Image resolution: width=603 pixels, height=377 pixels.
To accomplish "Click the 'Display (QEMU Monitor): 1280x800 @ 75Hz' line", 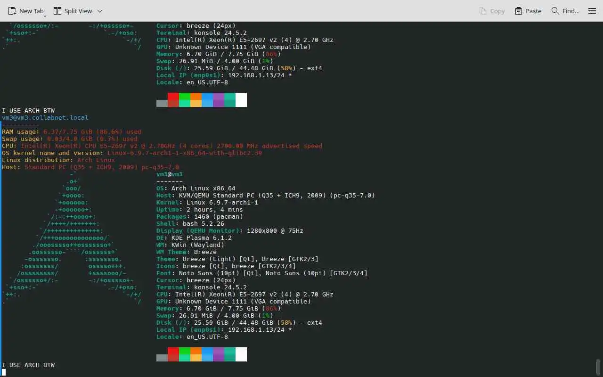I will pyautogui.click(x=230, y=231).
